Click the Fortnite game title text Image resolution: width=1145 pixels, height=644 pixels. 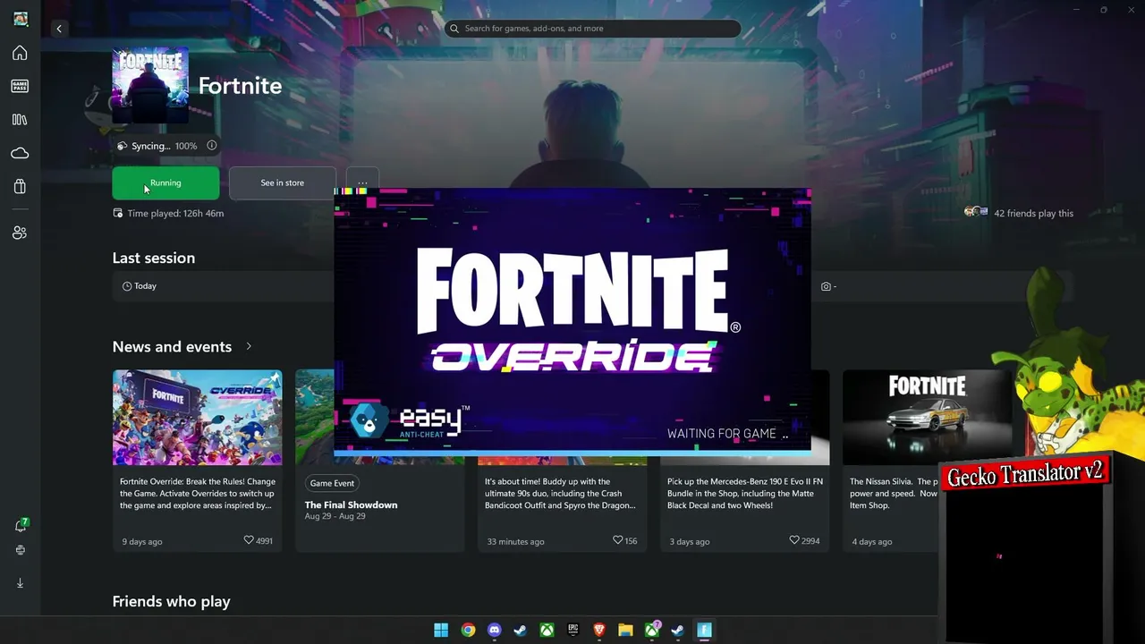[240, 86]
